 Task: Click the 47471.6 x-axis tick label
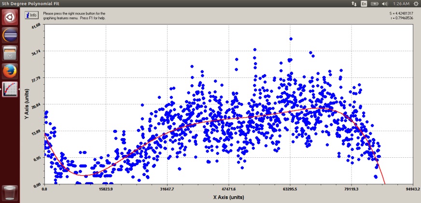(228, 190)
